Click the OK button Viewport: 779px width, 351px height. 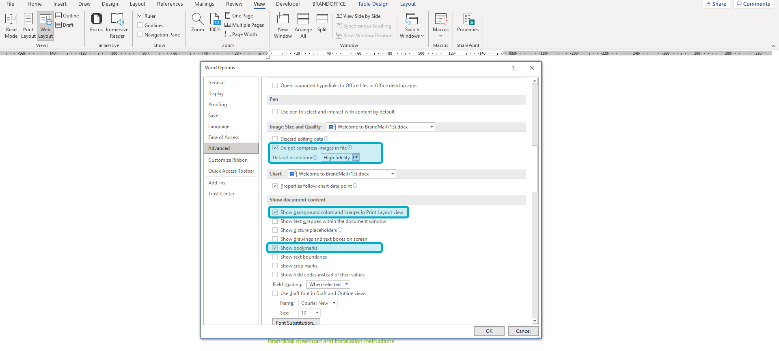click(x=489, y=331)
